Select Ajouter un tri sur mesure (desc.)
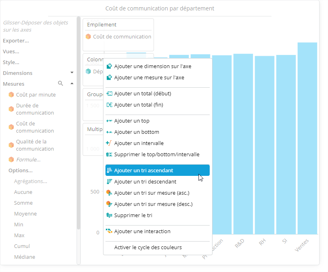This screenshot has height=272, width=328. tap(153, 204)
